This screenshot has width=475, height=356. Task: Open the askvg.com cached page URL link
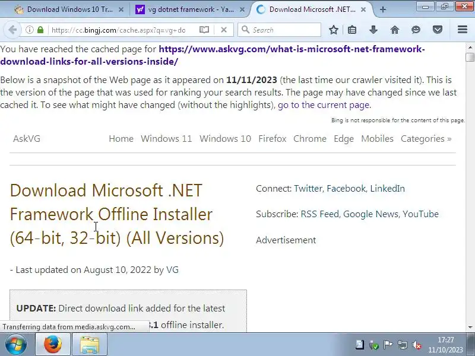coord(213,55)
